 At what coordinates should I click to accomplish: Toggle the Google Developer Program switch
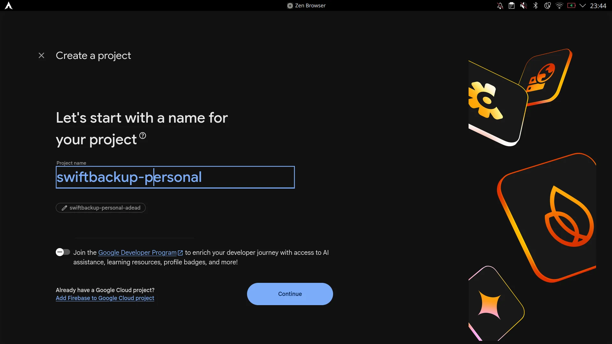[x=63, y=252]
